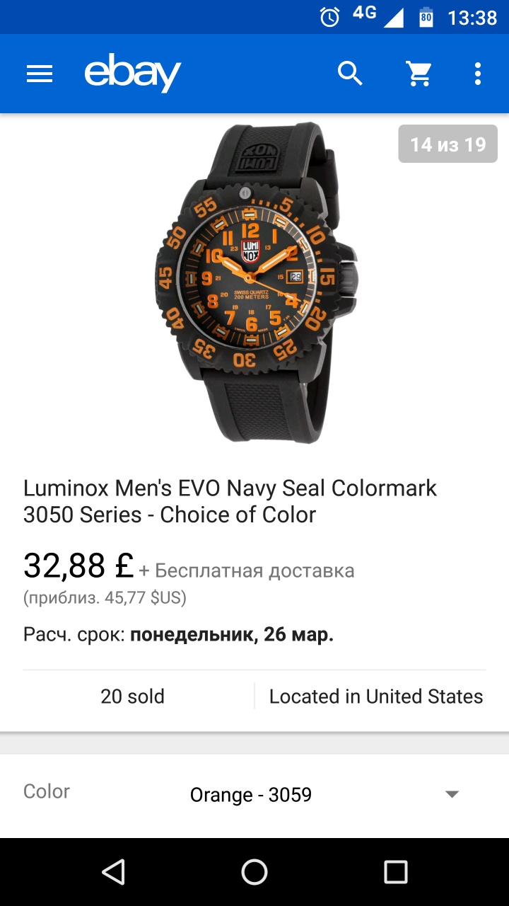Tap the estimated delivery date line
This screenshot has height=906, width=509.
tap(178, 634)
